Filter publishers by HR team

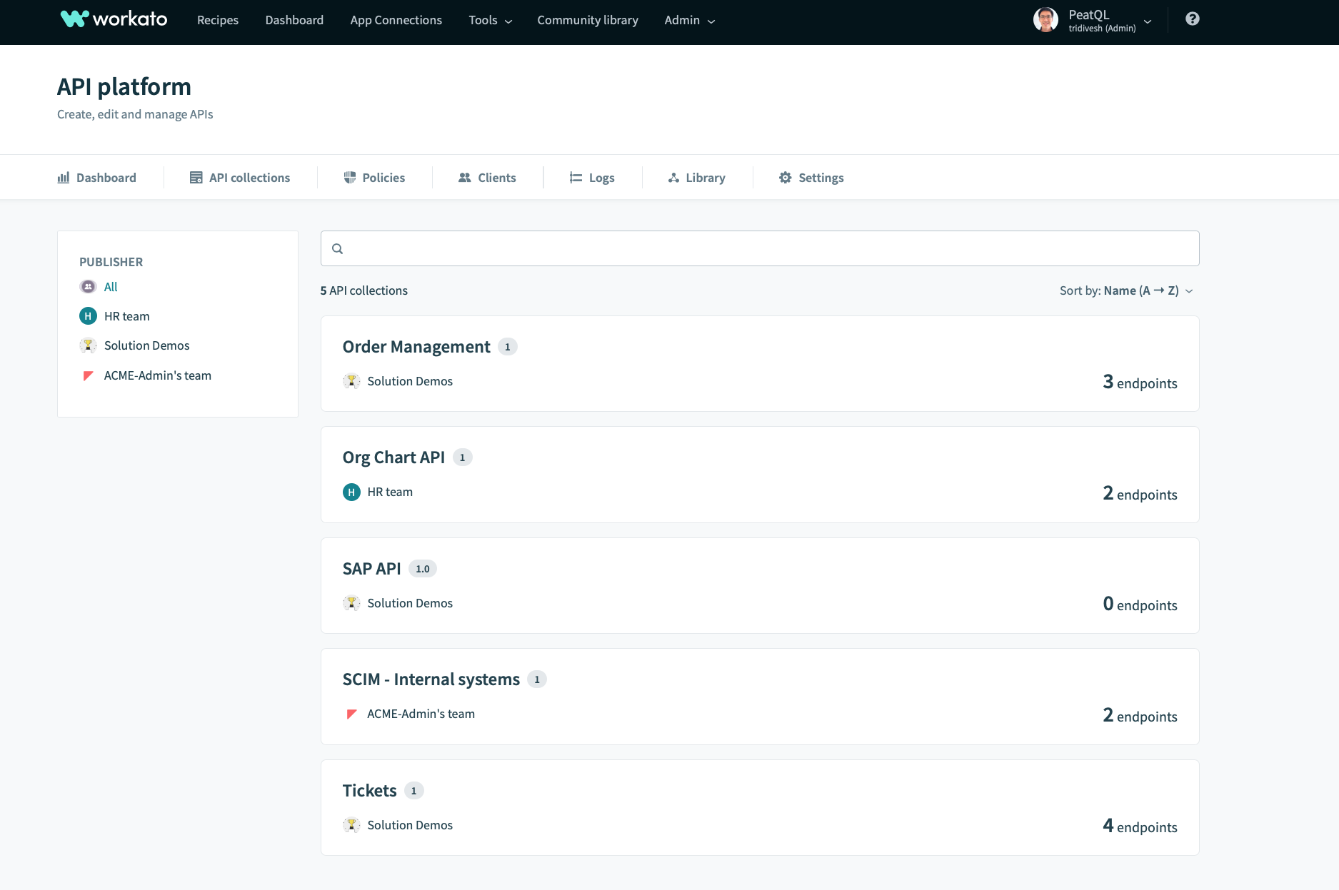(127, 316)
